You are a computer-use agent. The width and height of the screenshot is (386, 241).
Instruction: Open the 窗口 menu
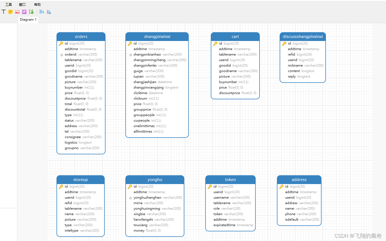tap(22, 4)
